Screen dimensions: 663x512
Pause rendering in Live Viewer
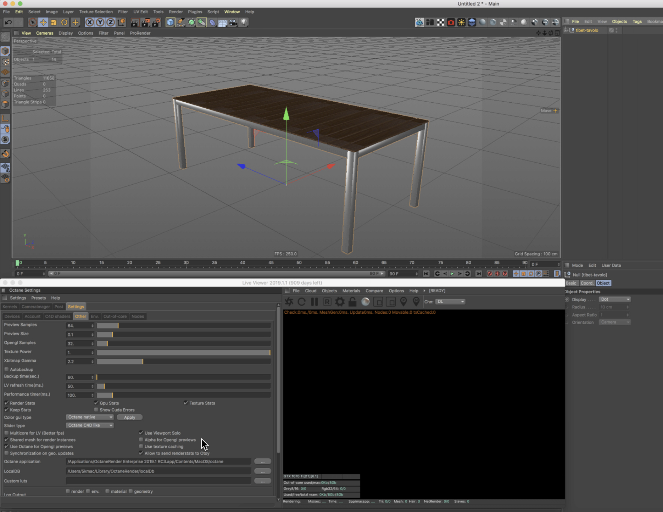314,302
